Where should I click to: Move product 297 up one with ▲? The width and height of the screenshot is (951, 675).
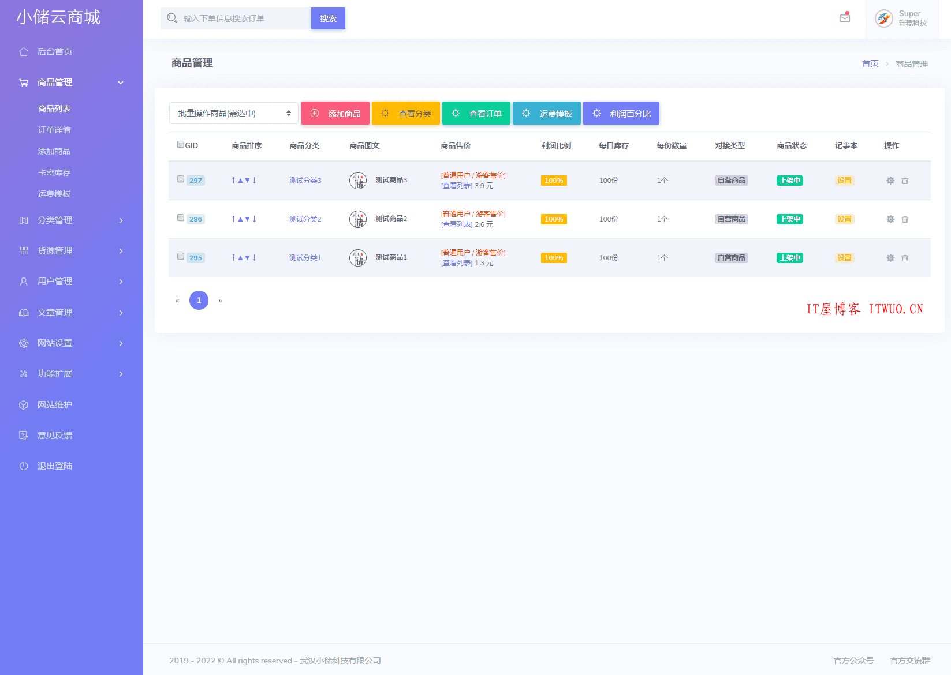point(240,180)
